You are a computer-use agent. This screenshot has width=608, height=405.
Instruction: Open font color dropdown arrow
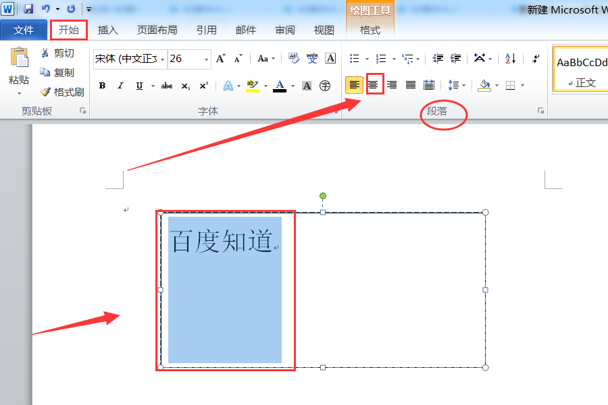tap(293, 86)
